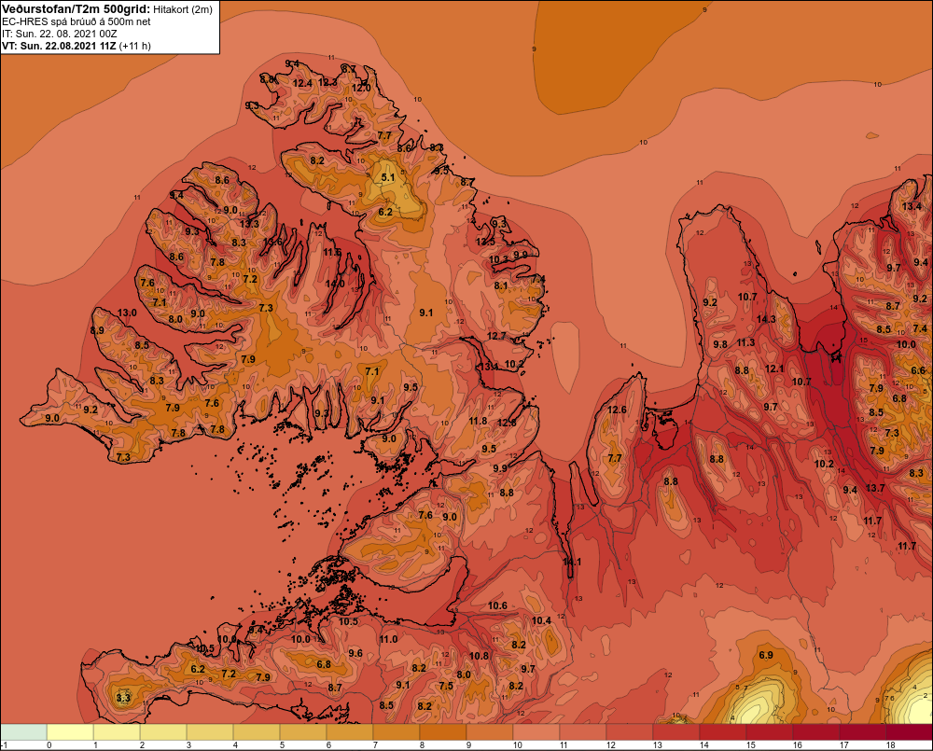Select the legend swatch between 11 and 12
Screen dimensions: 933x751
(584, 732)
